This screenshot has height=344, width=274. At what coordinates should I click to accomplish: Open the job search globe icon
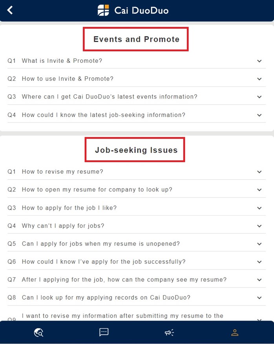pos(38,333)
